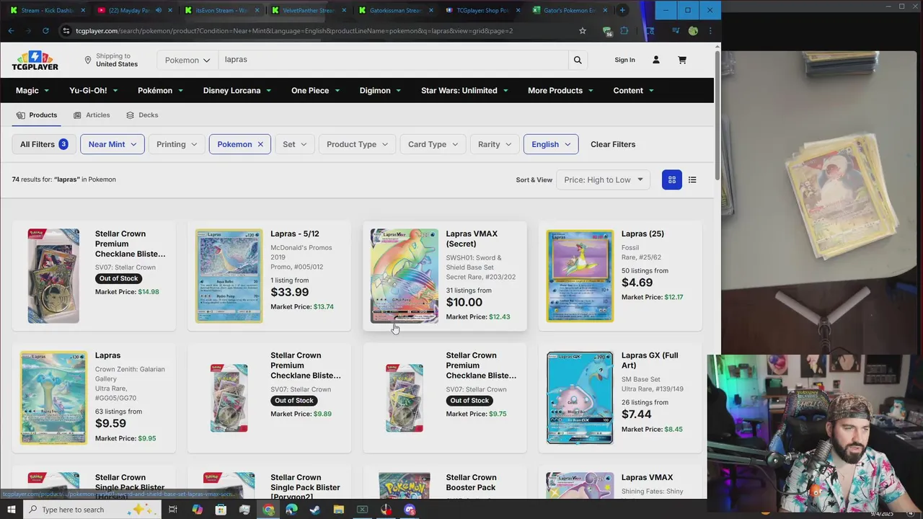This screenshot has height=519, width=923.
Task: Click the location pin next to Shipping to
Action: coord(88,60)
